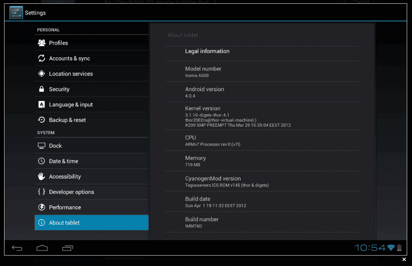Viewport: 412px width, 266px height.
Task: Tap the SYSTEM section header
Action: [46, 133]
